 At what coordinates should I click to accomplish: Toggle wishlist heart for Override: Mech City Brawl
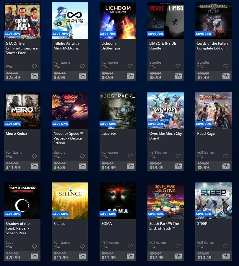(178, 156)
